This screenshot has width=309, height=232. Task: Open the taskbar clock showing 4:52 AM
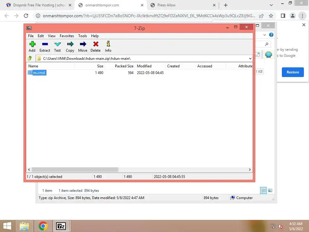(x=296, y=226)
